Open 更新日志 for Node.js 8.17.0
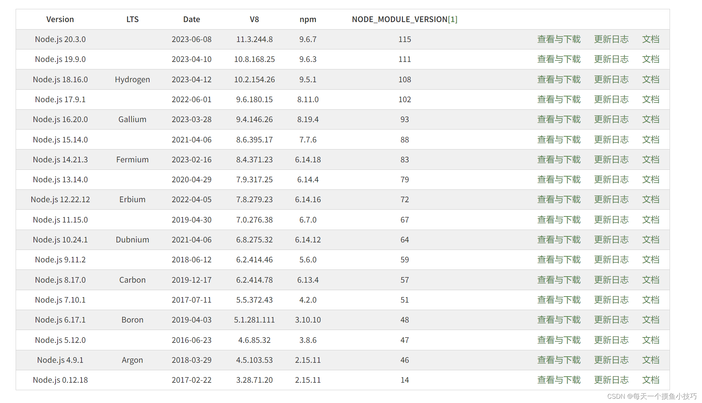 coord(611,280)
